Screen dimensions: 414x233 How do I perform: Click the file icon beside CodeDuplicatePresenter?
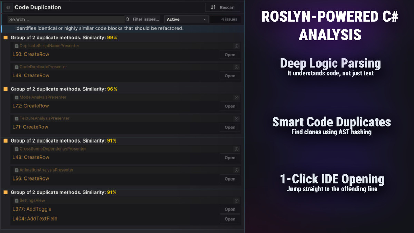tap(17, 67)
